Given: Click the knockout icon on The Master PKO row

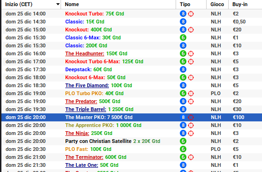Looking at the screenshot, I should pos(191,118).
